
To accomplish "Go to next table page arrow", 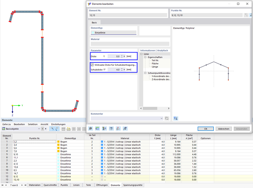I will pyautogui.click(x=22, y=185).
